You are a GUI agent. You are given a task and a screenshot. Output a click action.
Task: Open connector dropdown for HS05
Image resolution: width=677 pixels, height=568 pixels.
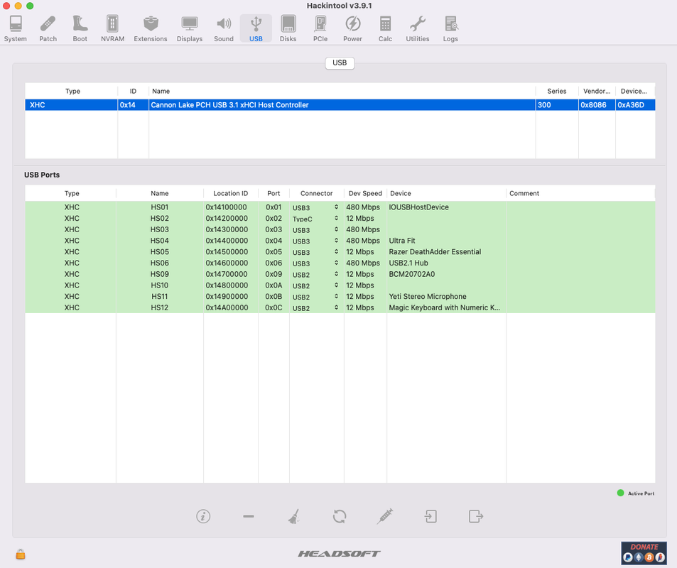316,253
